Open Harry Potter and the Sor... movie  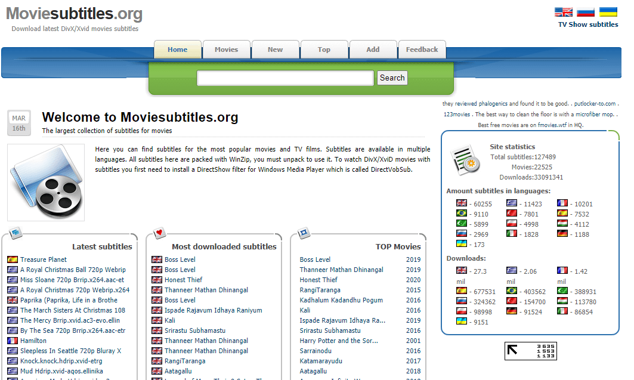pos(339,341)
